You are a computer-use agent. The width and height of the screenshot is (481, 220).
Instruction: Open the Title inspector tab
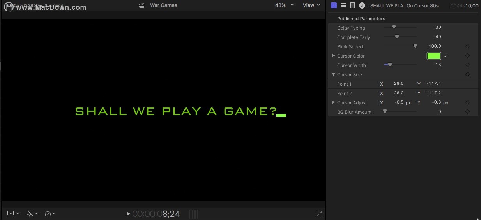[334, 5]
